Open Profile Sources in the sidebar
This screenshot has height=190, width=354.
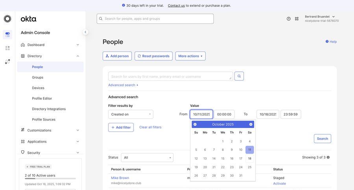[x=44, y=119]
